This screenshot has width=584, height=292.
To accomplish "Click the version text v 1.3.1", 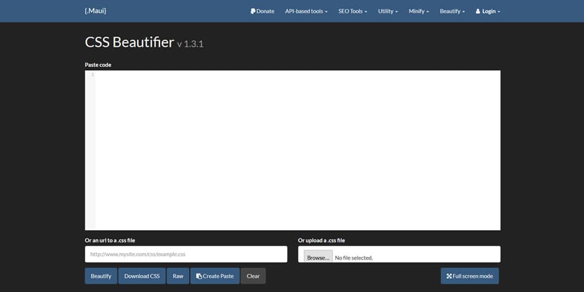I will (190, 44).
